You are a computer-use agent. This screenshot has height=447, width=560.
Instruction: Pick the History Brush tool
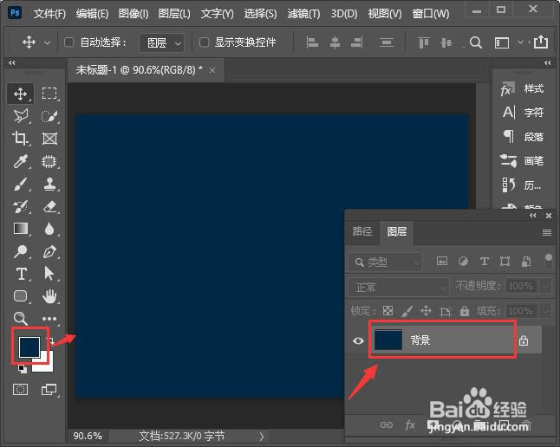point(20,206)
